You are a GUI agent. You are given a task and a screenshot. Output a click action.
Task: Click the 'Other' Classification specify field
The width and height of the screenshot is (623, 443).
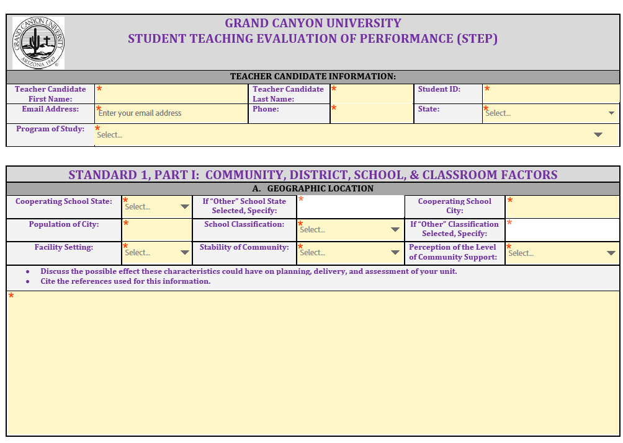(x=562, y=230)
